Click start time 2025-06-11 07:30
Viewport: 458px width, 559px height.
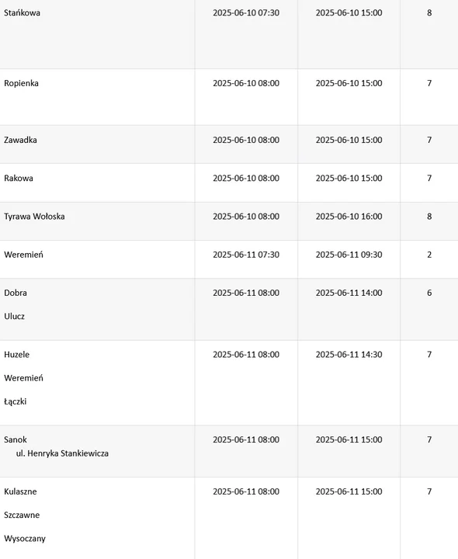(246, 255)
